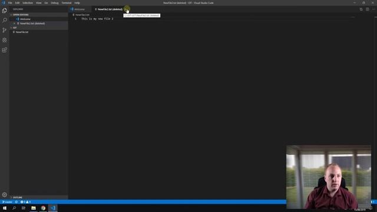Select the NewFile2.txt (deleted) tab
The width and height of the screenshot is (377, 212).
(110, 9)
